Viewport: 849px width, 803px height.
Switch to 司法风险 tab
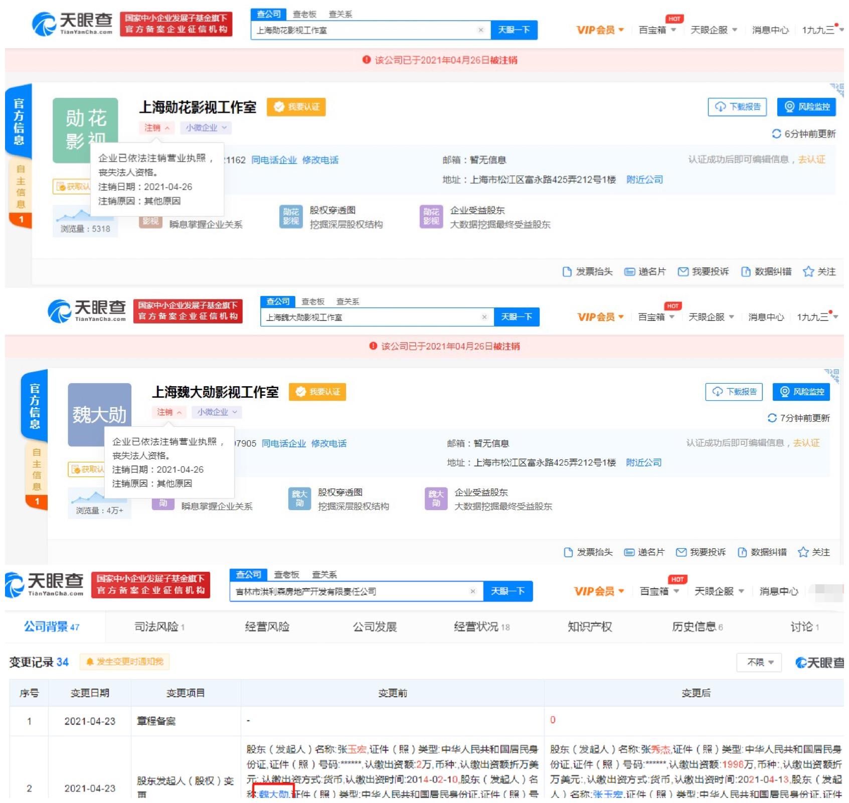159,627
